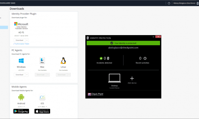Click the disabled Linux Download button
This screenshot has height=119, width=199.
pos(61,75)
